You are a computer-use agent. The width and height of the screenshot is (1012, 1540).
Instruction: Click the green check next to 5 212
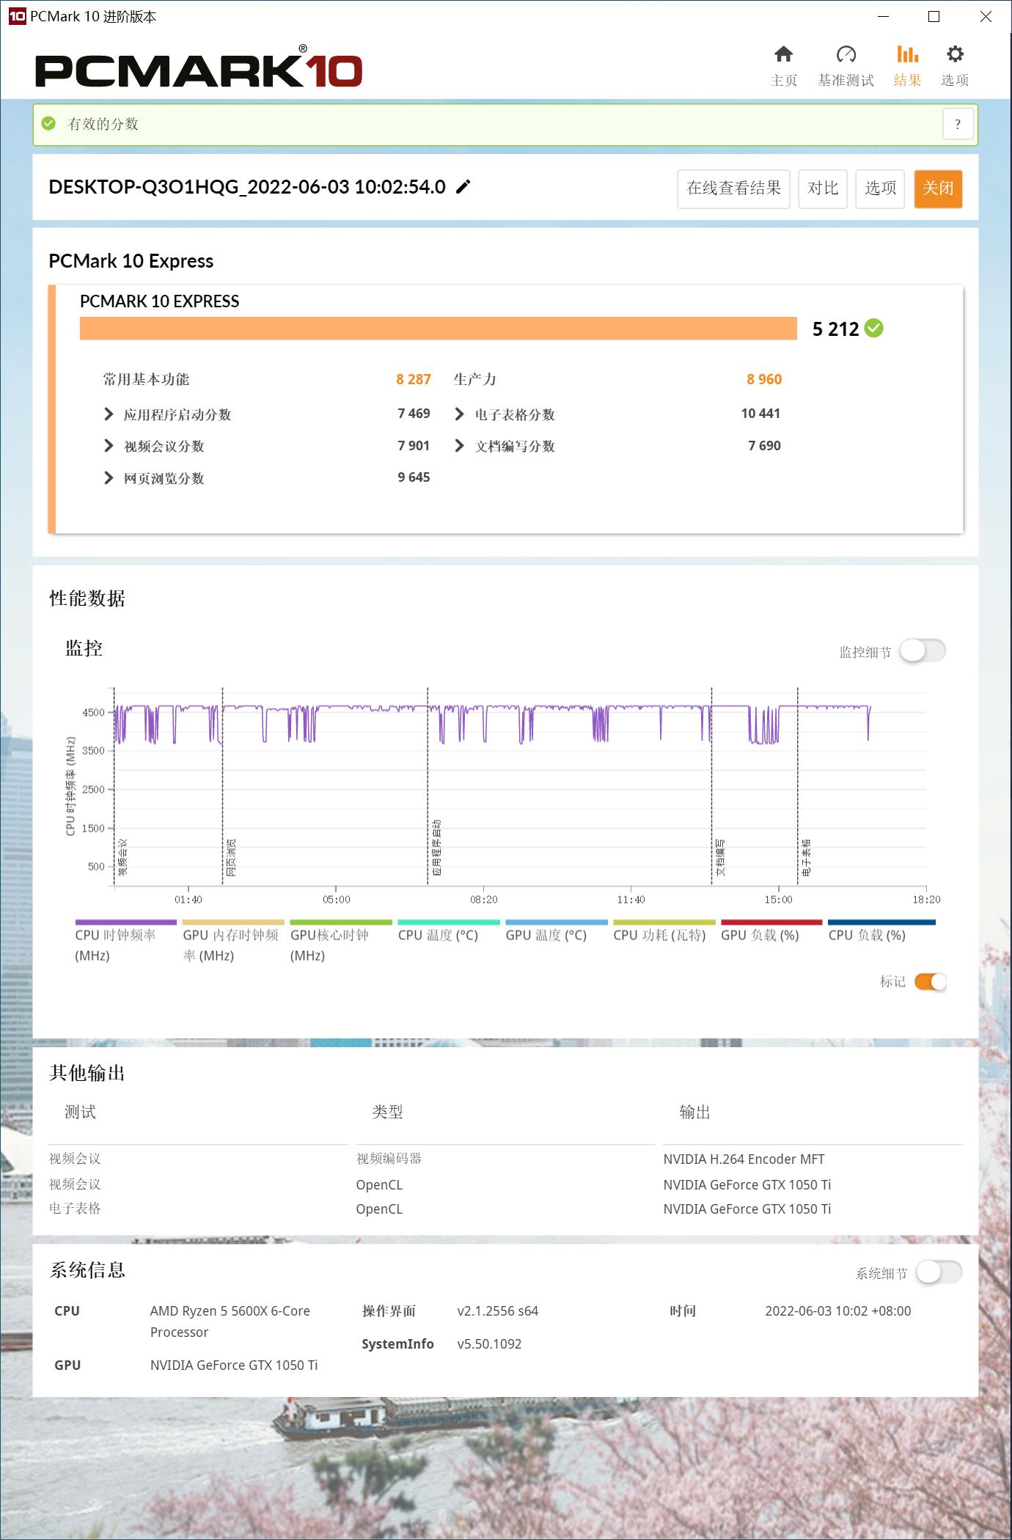click(873, 329)
